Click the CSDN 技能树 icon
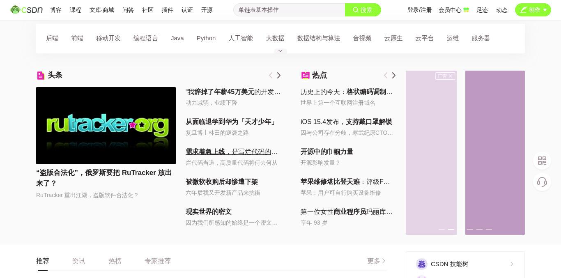 (x=421, y=264)
